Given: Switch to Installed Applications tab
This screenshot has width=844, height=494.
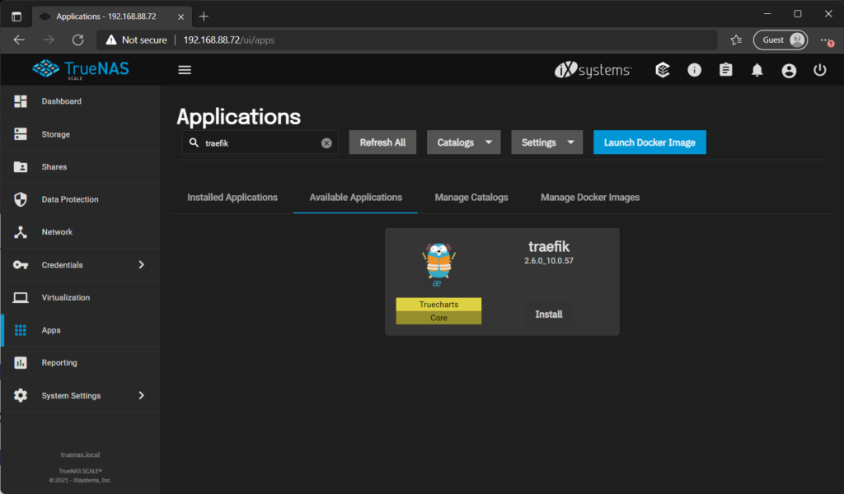Looking at the screenshot, I should (x=232, y=198).
